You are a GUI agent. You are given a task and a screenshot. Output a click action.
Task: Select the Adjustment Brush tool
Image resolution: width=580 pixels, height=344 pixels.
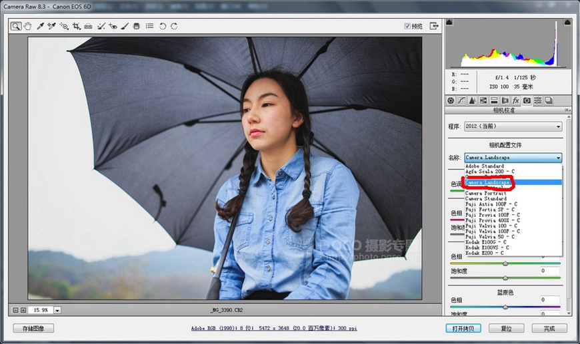click(125, 26)
